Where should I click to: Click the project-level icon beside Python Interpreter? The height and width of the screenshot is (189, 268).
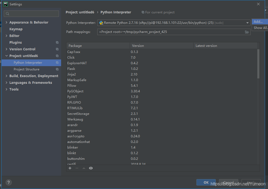click(x=57, y=63)
